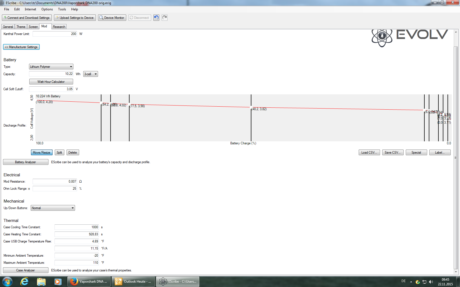Switch to the Research tab
The image size is (460, 287).
click(59, 27)
